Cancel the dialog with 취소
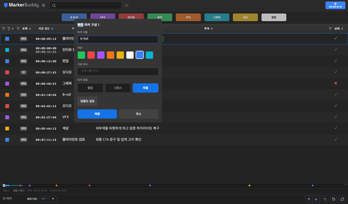 [139, 114]
